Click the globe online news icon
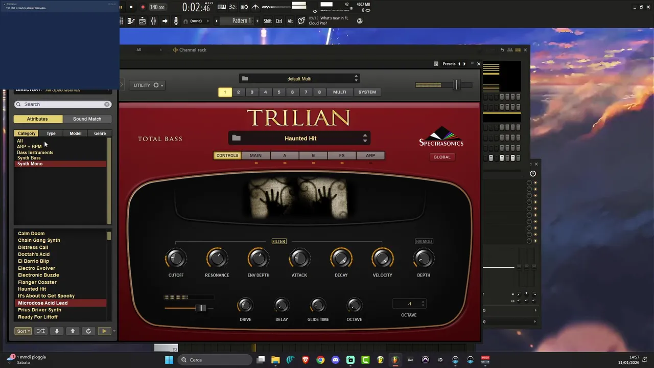 coord(360,21)
